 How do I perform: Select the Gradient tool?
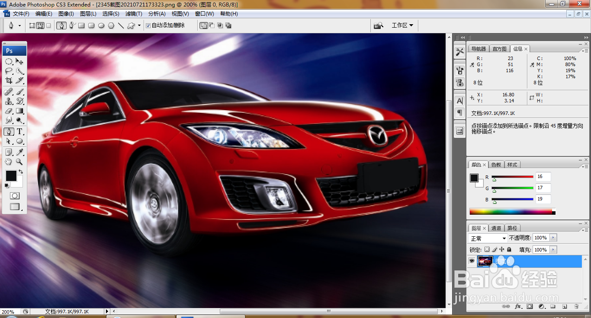click(x=19, y=111)
